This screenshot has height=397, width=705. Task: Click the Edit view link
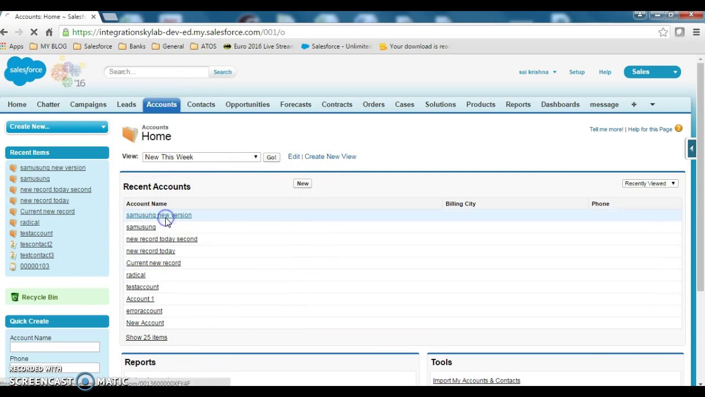[x=294, y=157]
